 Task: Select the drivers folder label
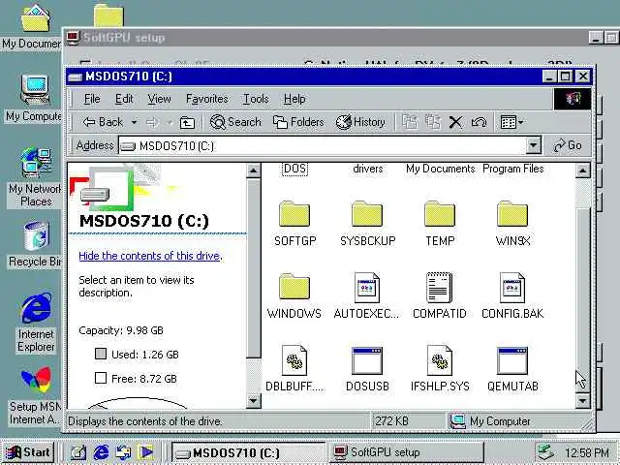click(x=368, y=169)
